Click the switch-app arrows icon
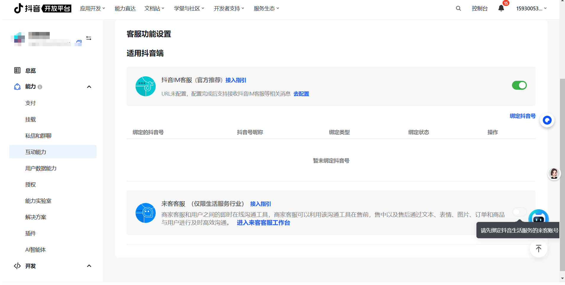This screenshot has width=565, height=285. (x=88, y=38)
